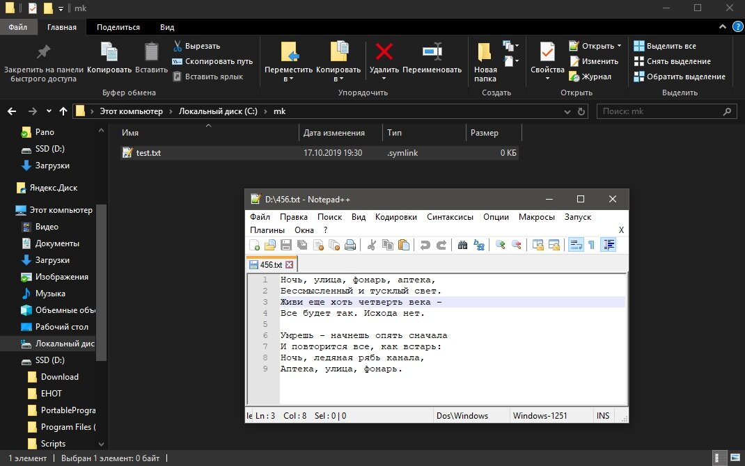
Task: Click Изменить in Открыть group
Action: (594, 61)
